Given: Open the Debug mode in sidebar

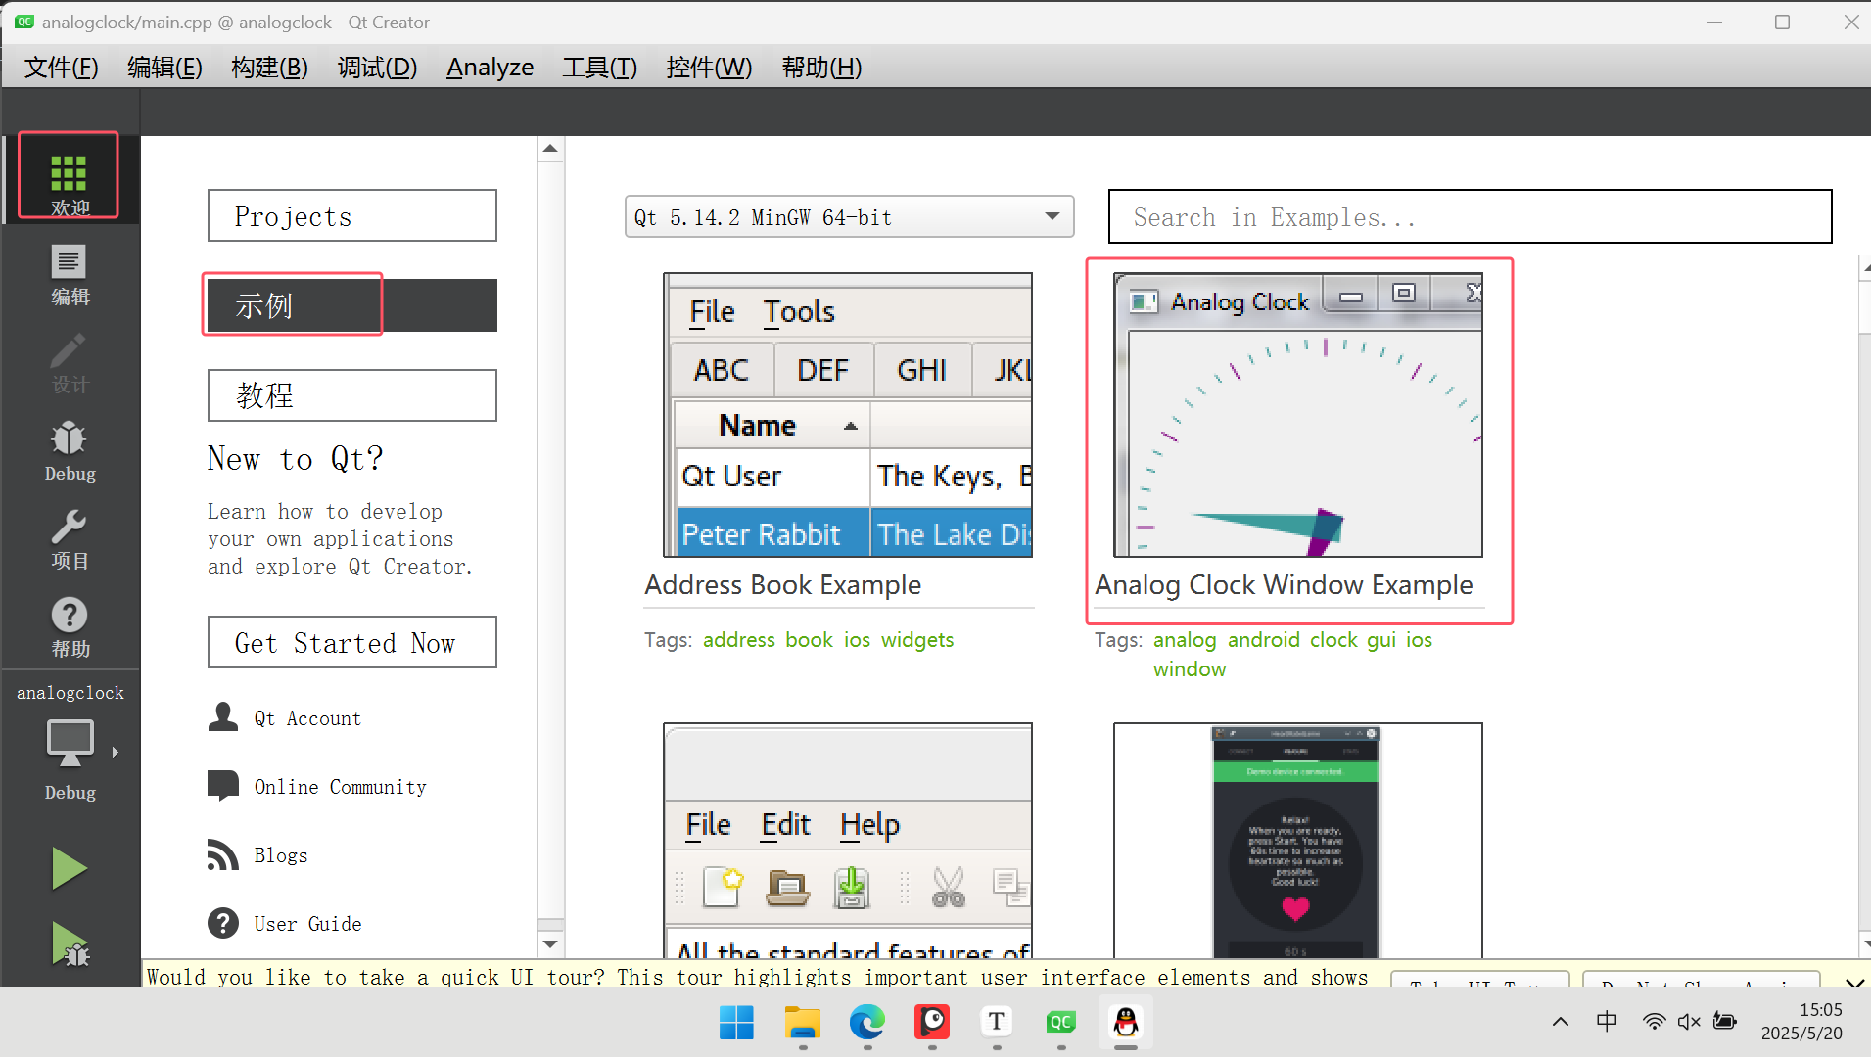Looking at the screenshot, I should [x=70, y=451].
